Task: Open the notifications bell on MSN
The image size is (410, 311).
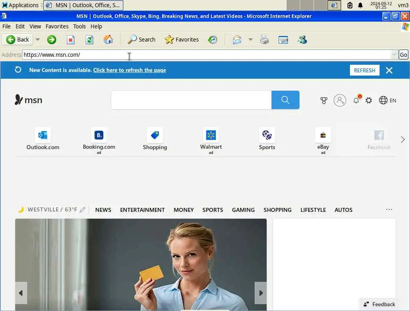Action: pos(357,100)
